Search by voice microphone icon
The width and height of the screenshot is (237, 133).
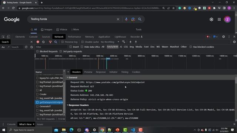126,19
